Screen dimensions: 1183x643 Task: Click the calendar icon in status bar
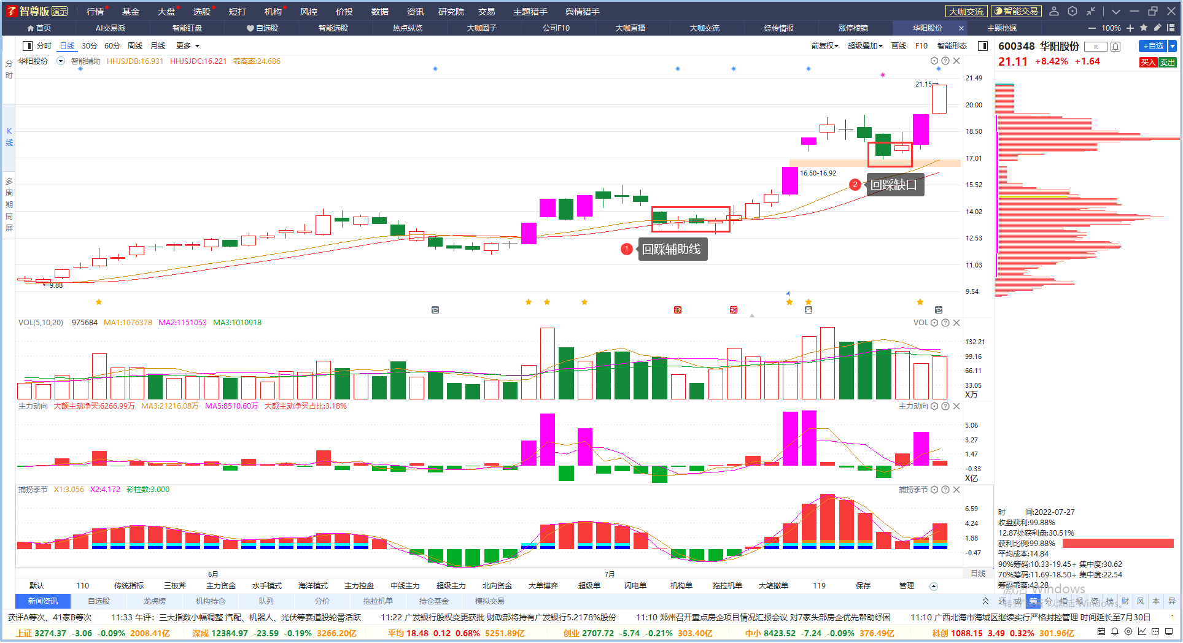(1101, 631)
